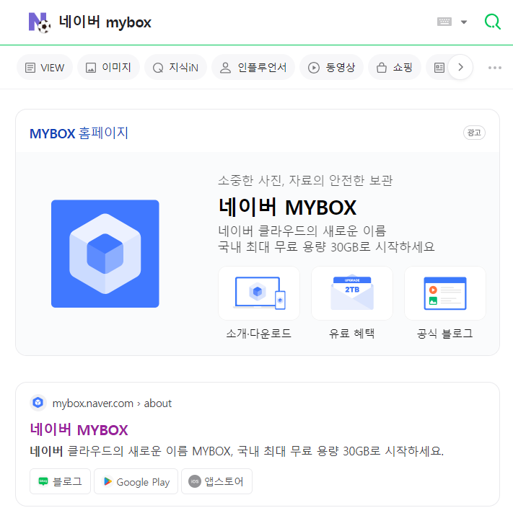Switch to the 지식iN tab
513x513 pixels.
(x=175, y=68)
